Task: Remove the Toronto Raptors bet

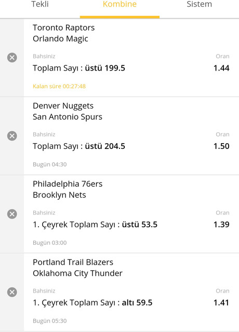Action: click(x=12, y=58)
